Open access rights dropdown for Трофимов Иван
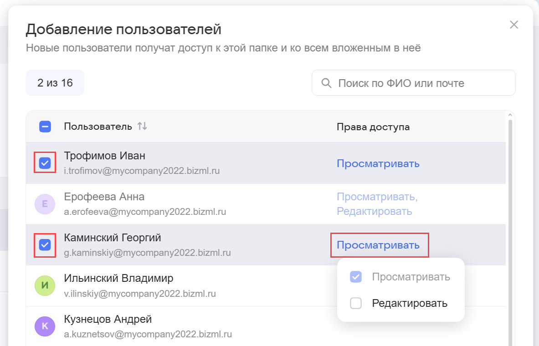Screen dimensions: 539x346 pos(378,163)
